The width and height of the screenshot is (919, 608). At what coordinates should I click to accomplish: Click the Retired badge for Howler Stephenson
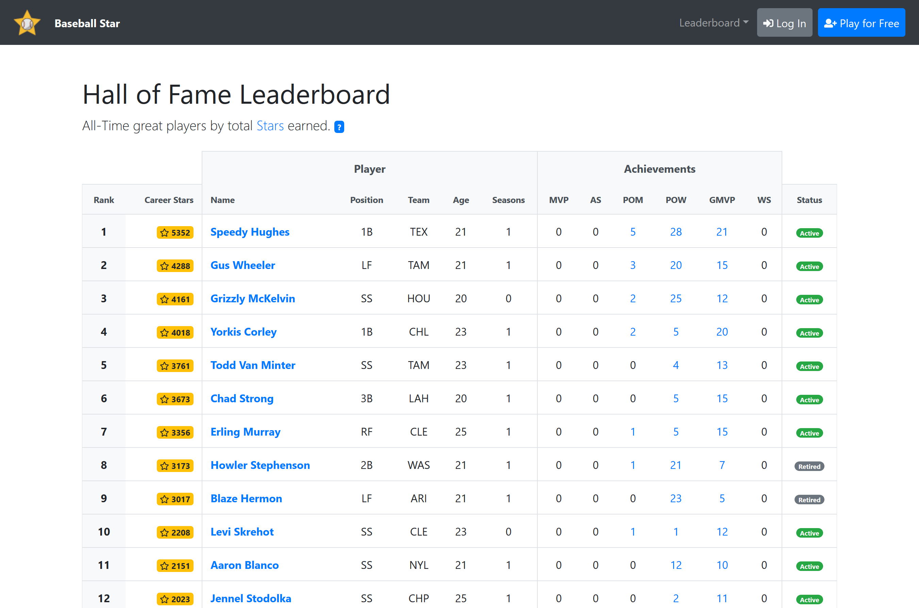click(809, 467)
